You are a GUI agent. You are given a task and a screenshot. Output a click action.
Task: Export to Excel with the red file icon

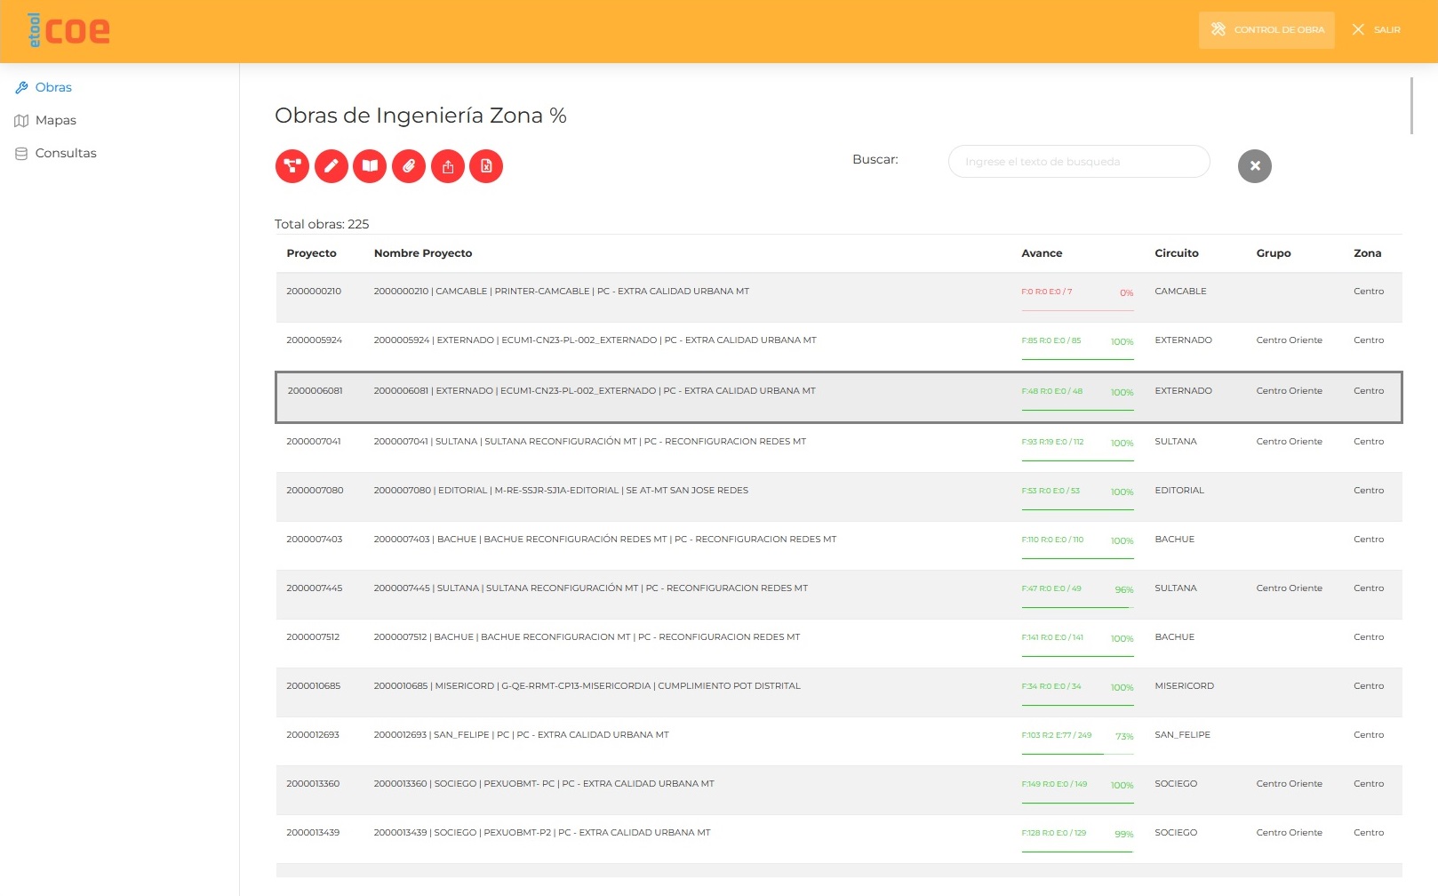coord(486,166)
